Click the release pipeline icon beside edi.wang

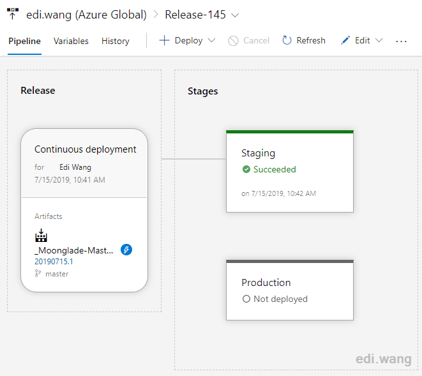[13, 14]
